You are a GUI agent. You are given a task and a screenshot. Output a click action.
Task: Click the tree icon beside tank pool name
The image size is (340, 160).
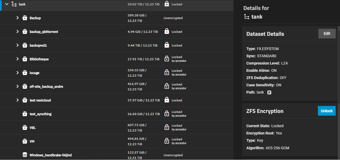(14, 4)
